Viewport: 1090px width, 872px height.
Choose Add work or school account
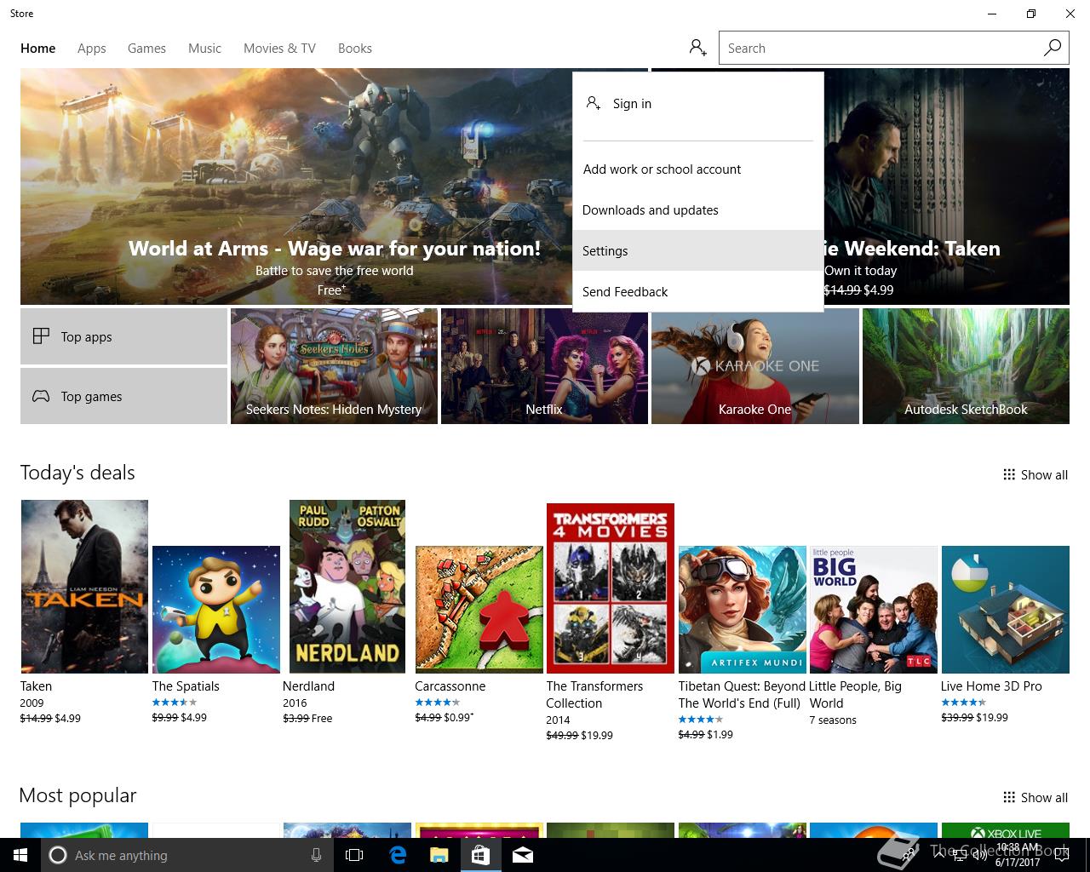point(698,169)
